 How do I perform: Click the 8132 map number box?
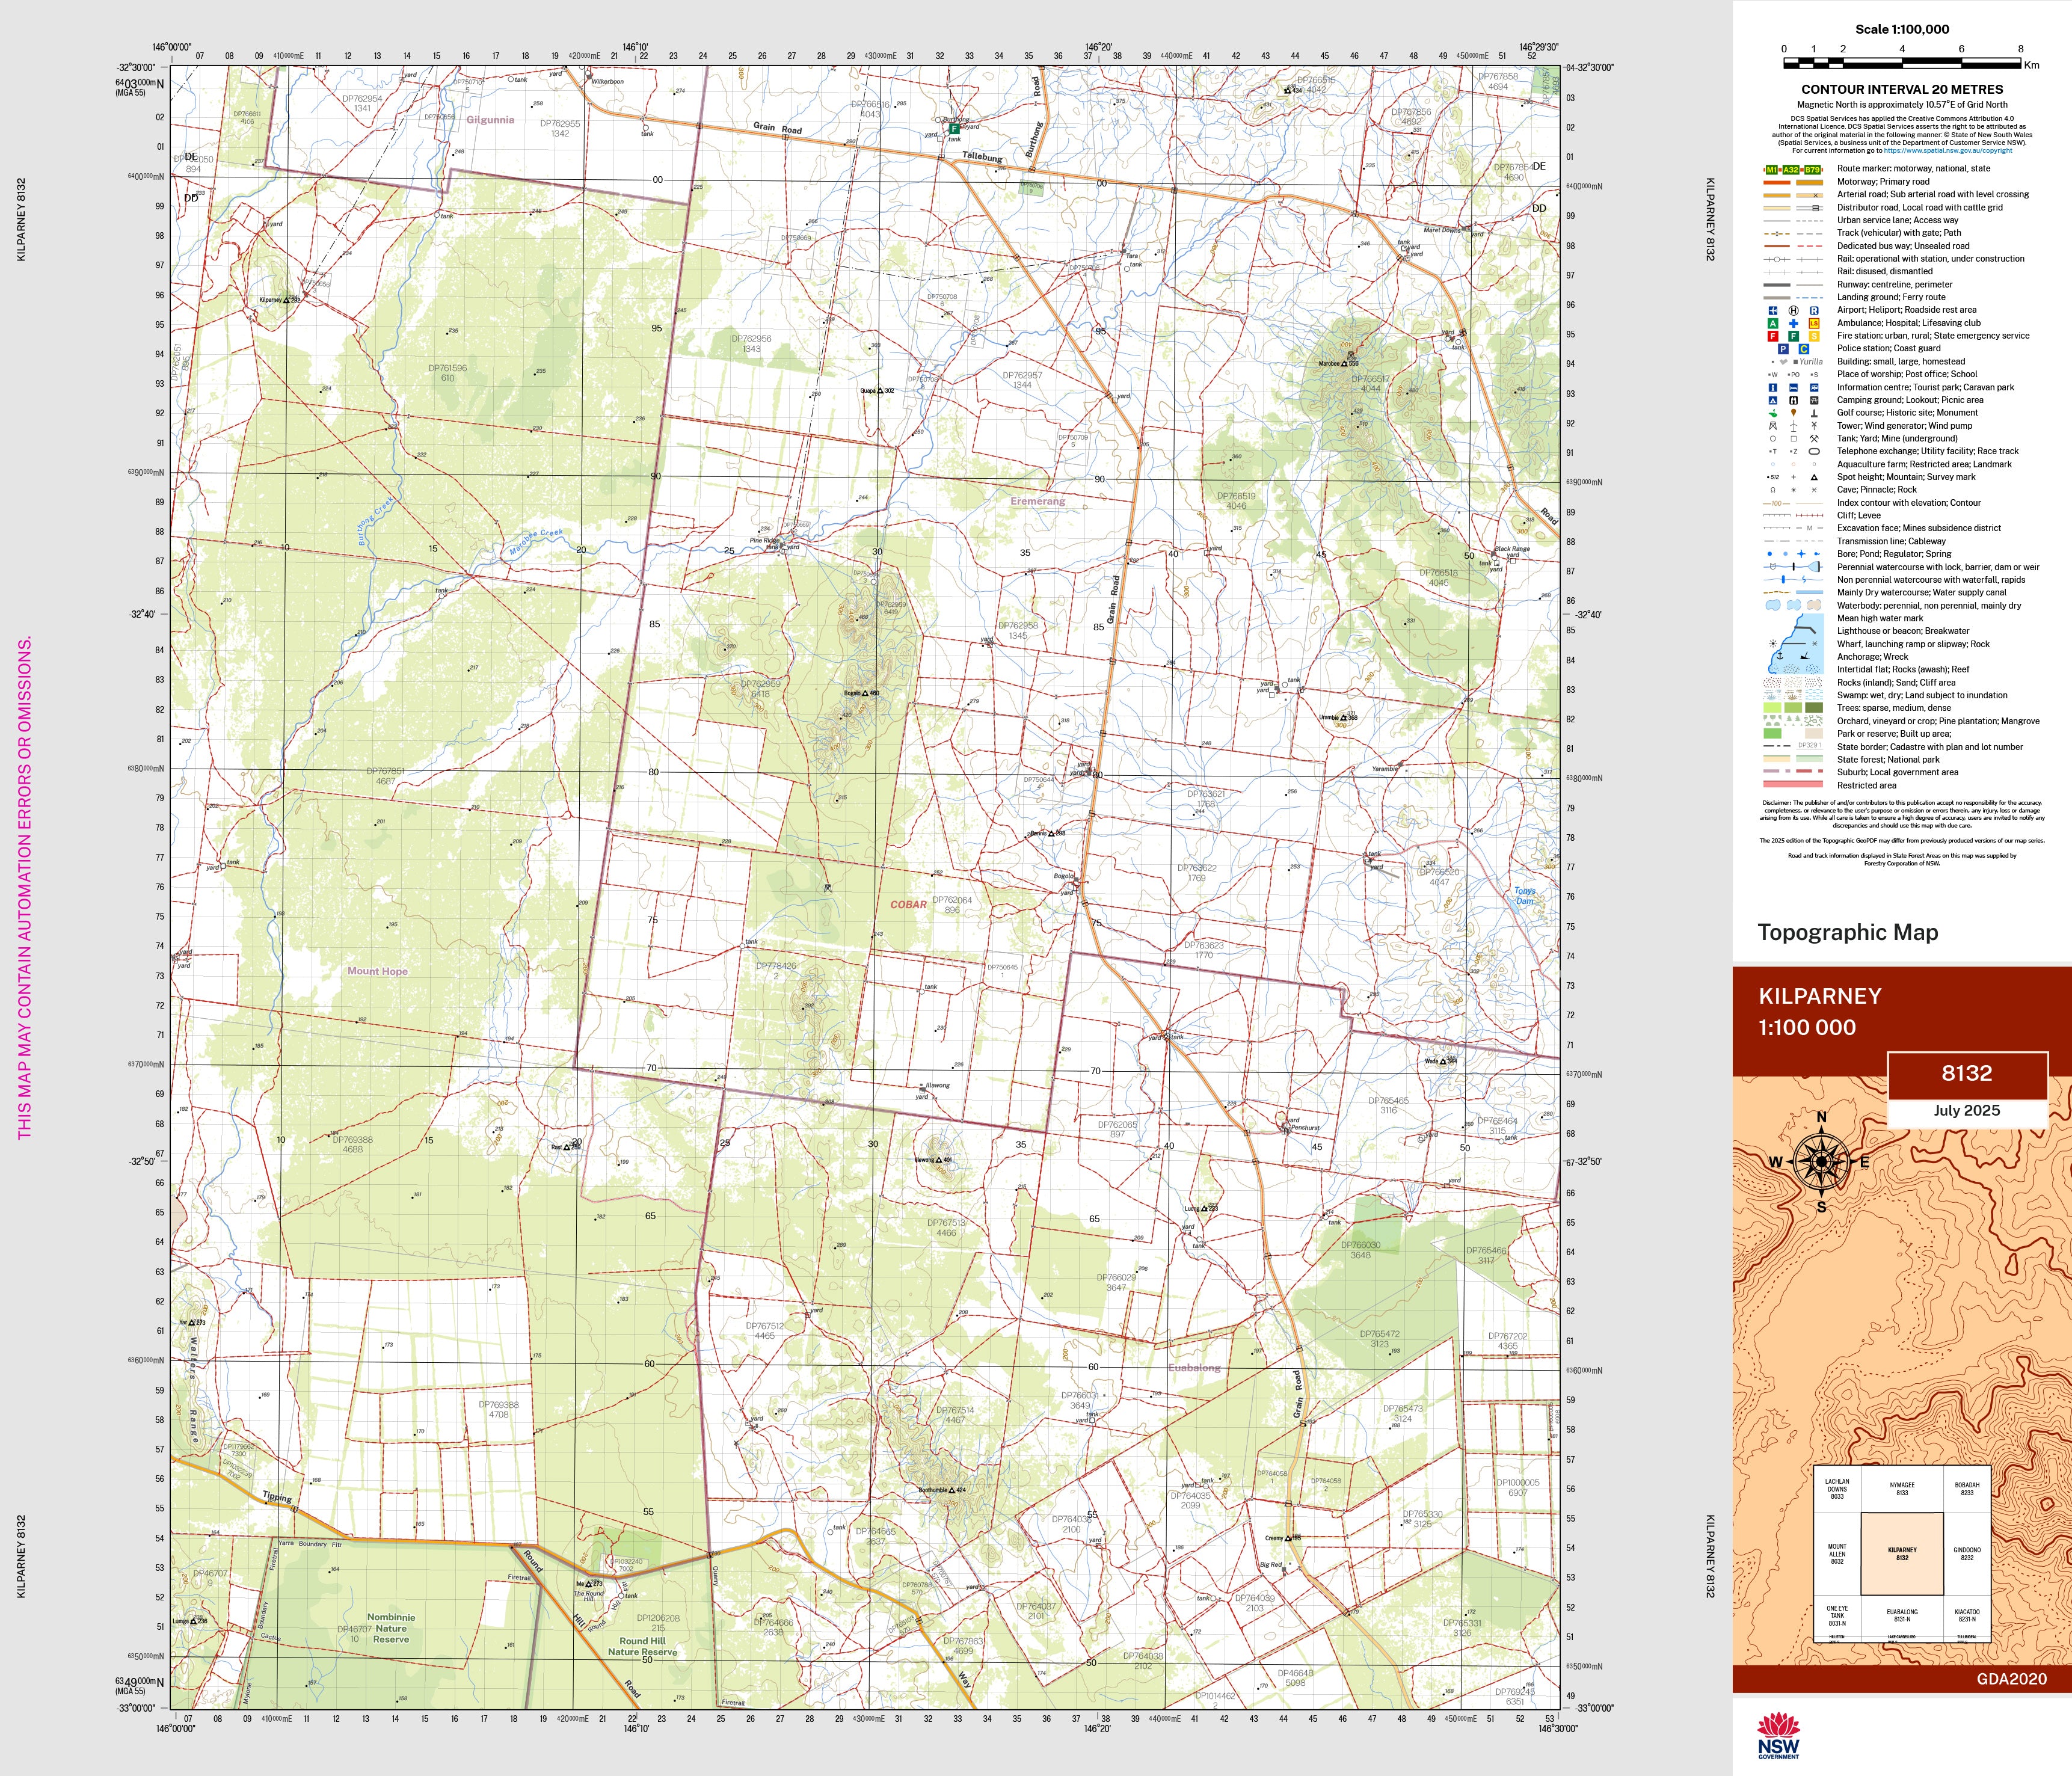[x=1967, y=1073]
